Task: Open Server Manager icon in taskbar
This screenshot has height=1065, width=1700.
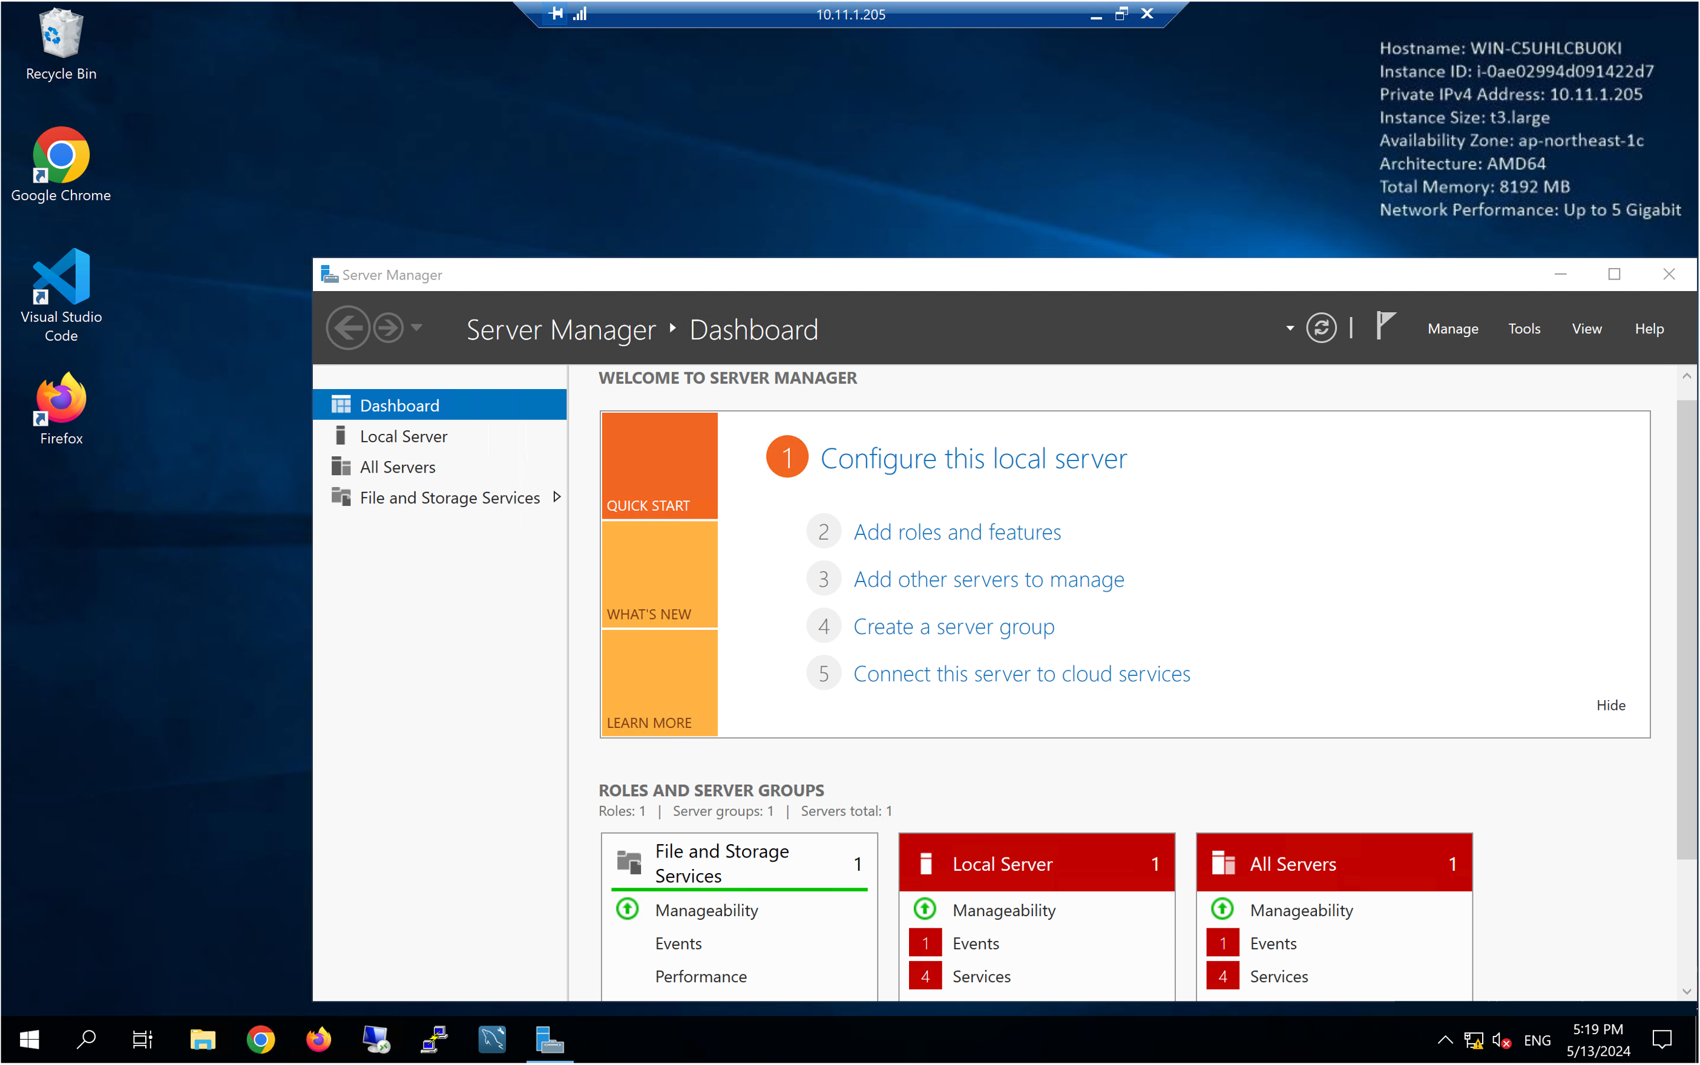Action: click(550, 1040)
